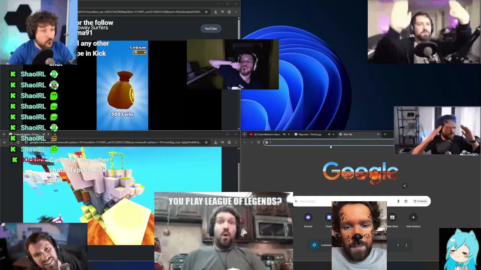
Task: Go back in the minecraft parkour window
Action: 4,142
